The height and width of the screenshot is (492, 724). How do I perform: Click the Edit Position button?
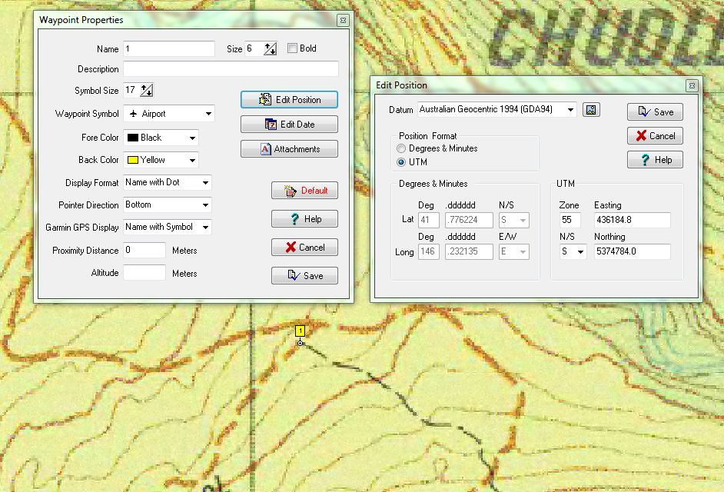click(x=289, y=100)
